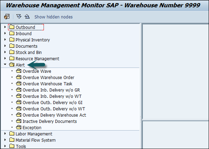The width and height of the screenshot is (209, 149).
Task: Expand the Documents node arrow
Action: pos(5,46)
